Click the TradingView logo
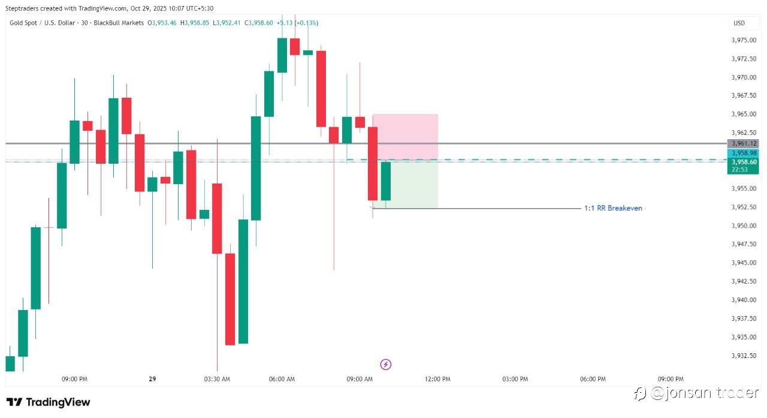The width and height of the screenshot is (767, 418). (x=48, y=402)
